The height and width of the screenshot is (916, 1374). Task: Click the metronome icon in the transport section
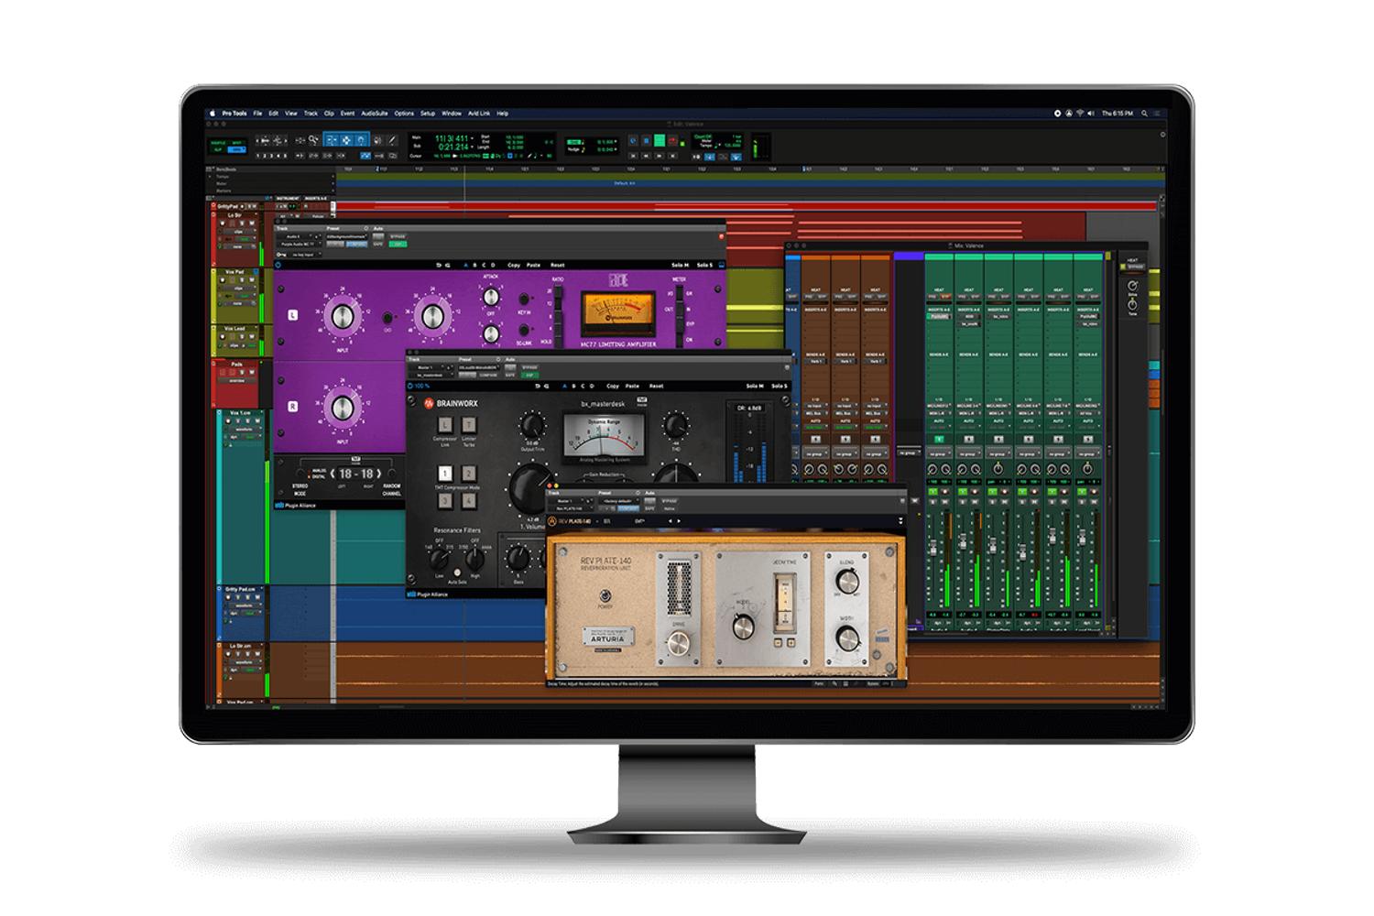[x=709, y=158]
